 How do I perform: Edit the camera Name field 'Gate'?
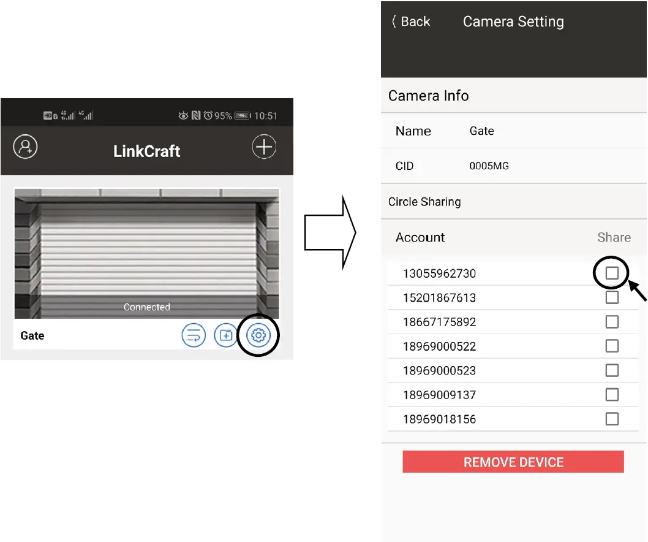pyautogui.click(x=482, y=131)
